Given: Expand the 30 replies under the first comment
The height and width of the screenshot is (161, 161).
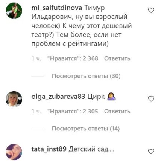Looking at the screenshot, I should (x=86, y=76).
